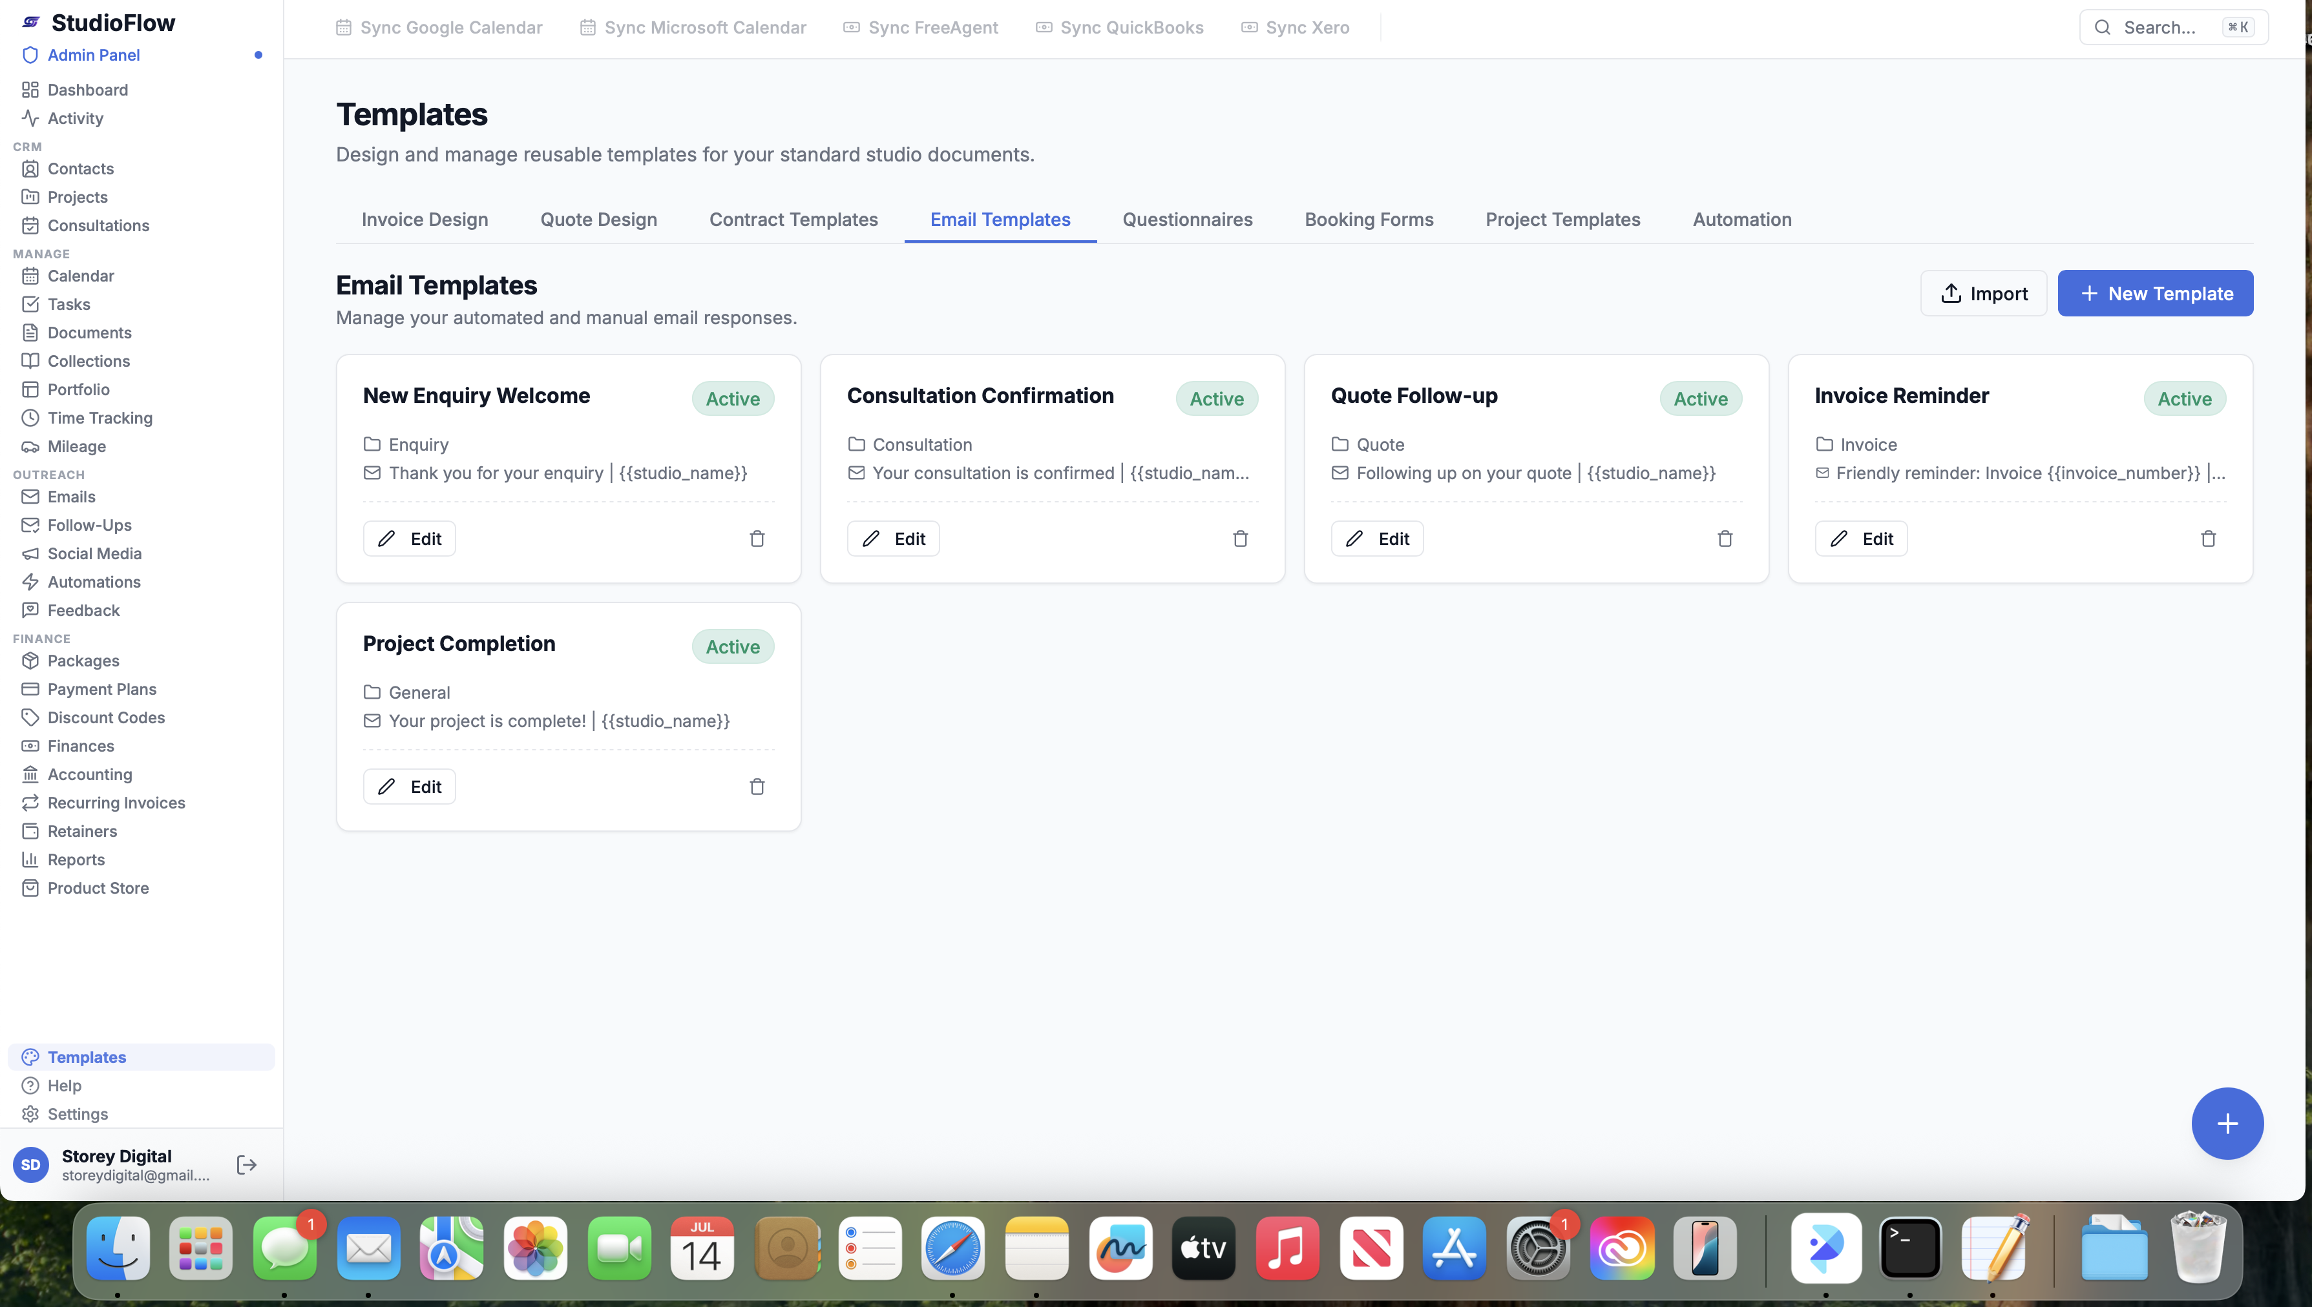Image resolution: width=2312 pixels, height=1307 pixels.
Task: Click the log out icon
Action: click(x=246, y=1164)
